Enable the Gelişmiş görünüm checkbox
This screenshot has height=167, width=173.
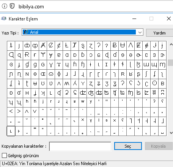click(4, 155)
